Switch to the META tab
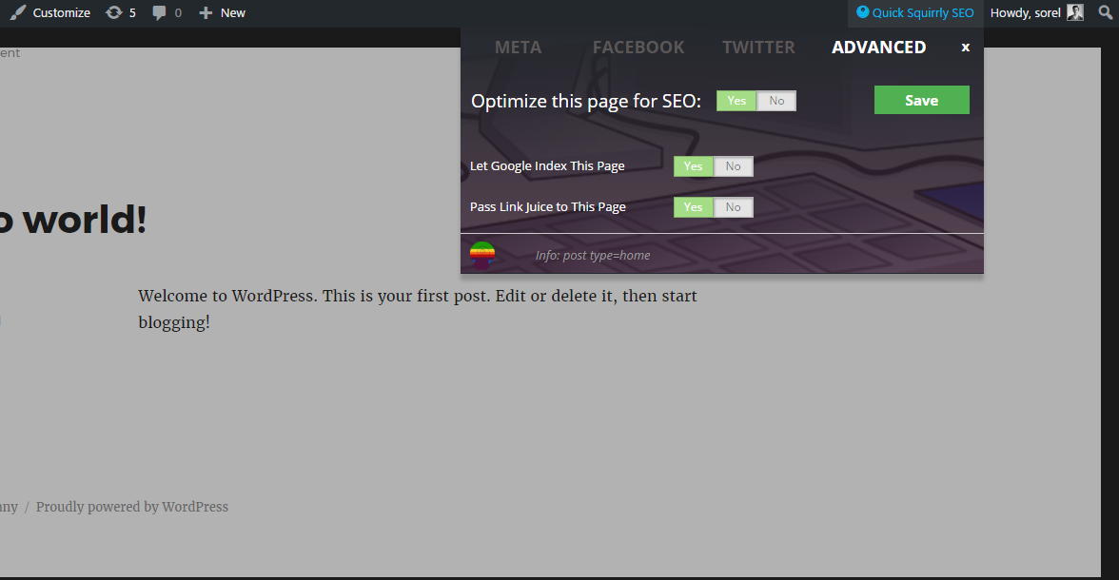The height and width of the screenshot is (580, 1119). (x=518, y=48)
